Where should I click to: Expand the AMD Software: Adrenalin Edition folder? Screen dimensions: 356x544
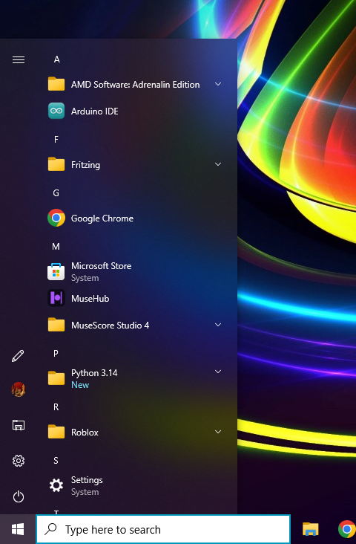point(218,84)
